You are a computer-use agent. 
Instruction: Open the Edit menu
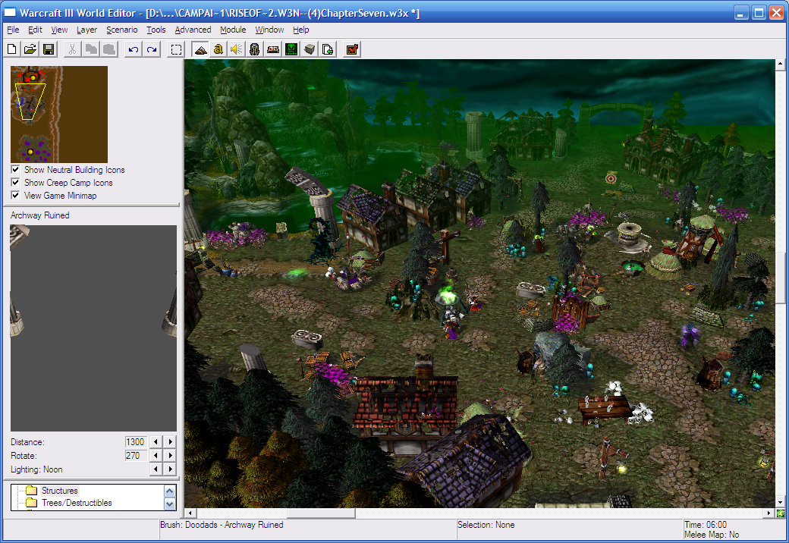35,30
